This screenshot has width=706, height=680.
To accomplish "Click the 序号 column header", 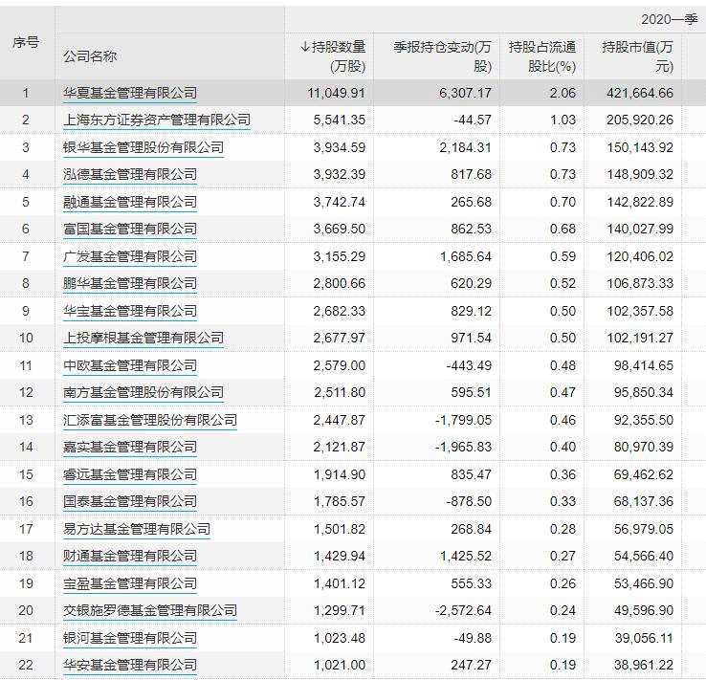I will coord(26,43).
